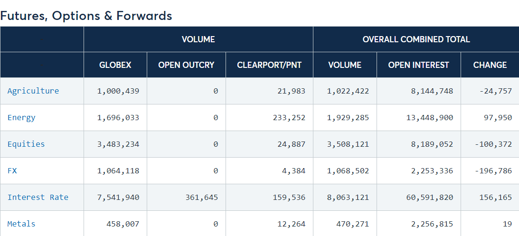Select FX Globex value 1,064,118

pos(118,171)
